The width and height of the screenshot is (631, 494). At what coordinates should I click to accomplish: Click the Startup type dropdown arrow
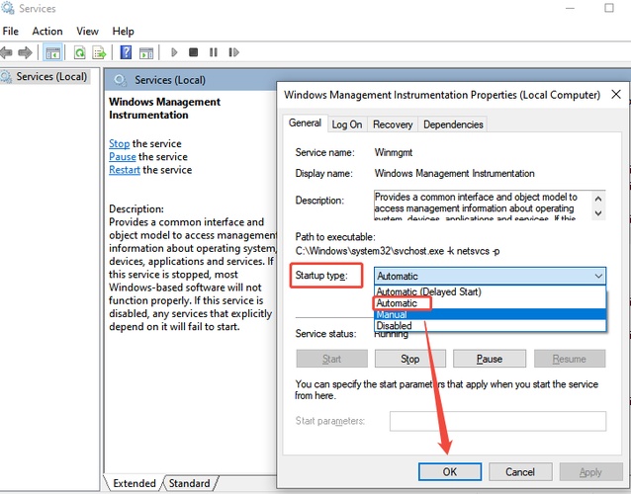click(598, 276)
